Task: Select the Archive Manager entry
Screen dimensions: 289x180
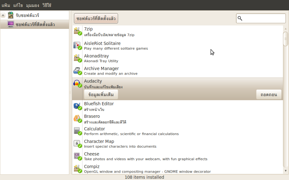Action: [178, 71]
